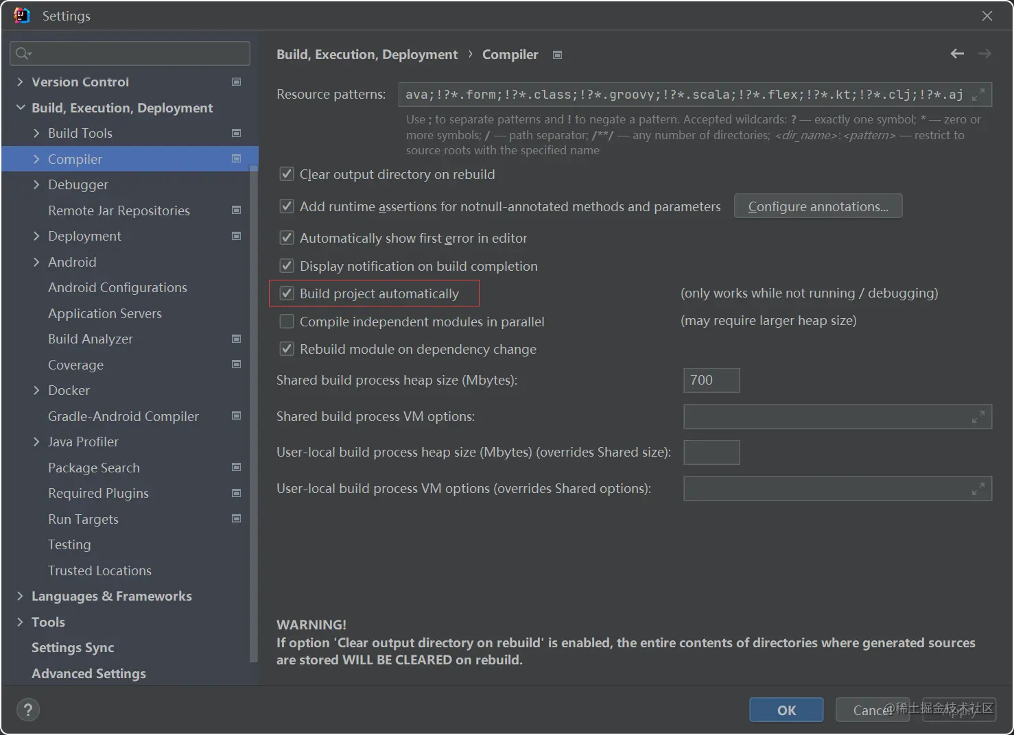Expand the Docker settings node
The image size is (1014, 735).
pyautogui.click(x=36, y=390)
